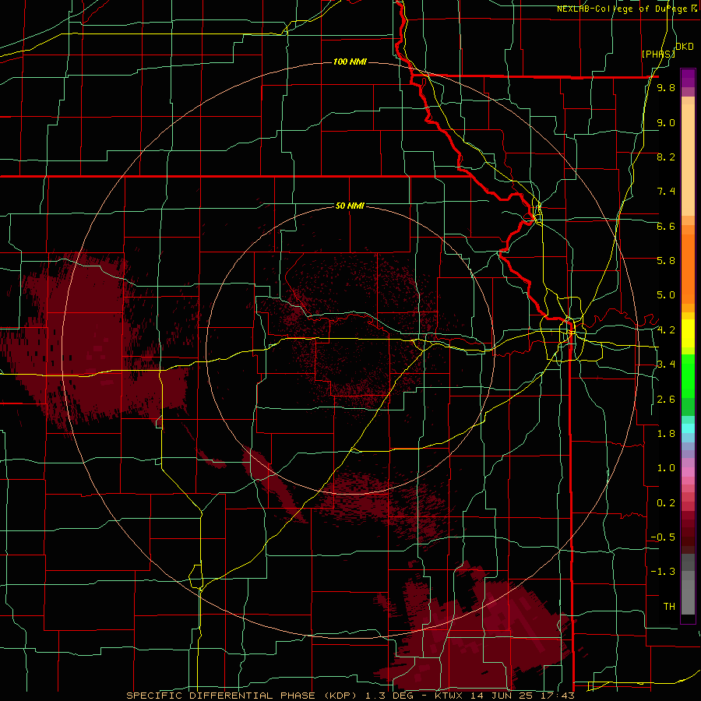
Task: Click the [PHAS] units label
Action: coord(658,54)
